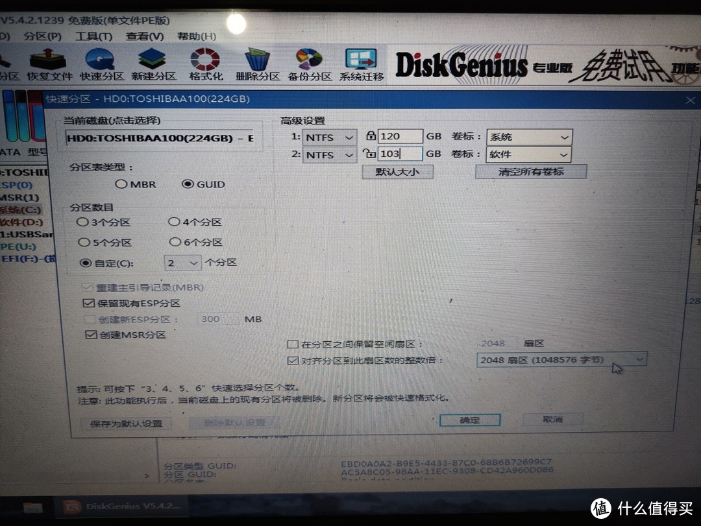Open volume label dropdown showing 系统

[x=530, y=137]
